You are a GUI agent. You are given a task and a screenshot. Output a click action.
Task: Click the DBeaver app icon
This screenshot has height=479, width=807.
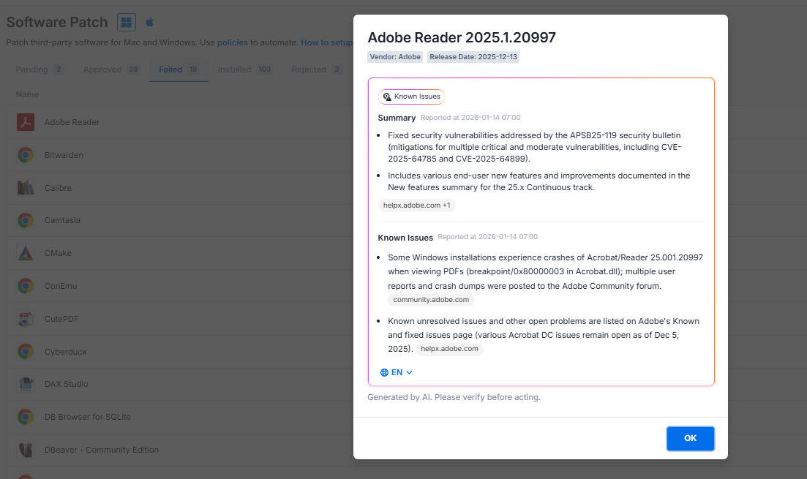pyautogui.click(x=26, y=450)
